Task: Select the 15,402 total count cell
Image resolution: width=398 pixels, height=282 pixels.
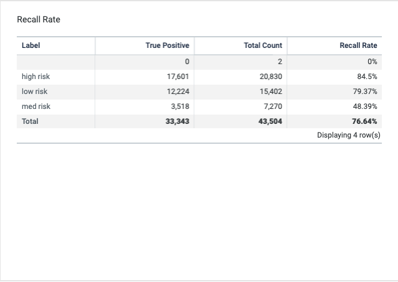Action: point(271,92)
